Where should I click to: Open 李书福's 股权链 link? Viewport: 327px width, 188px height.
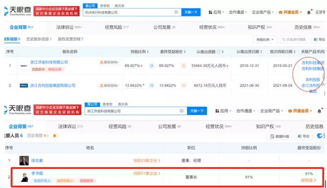[x=308, y=180]
